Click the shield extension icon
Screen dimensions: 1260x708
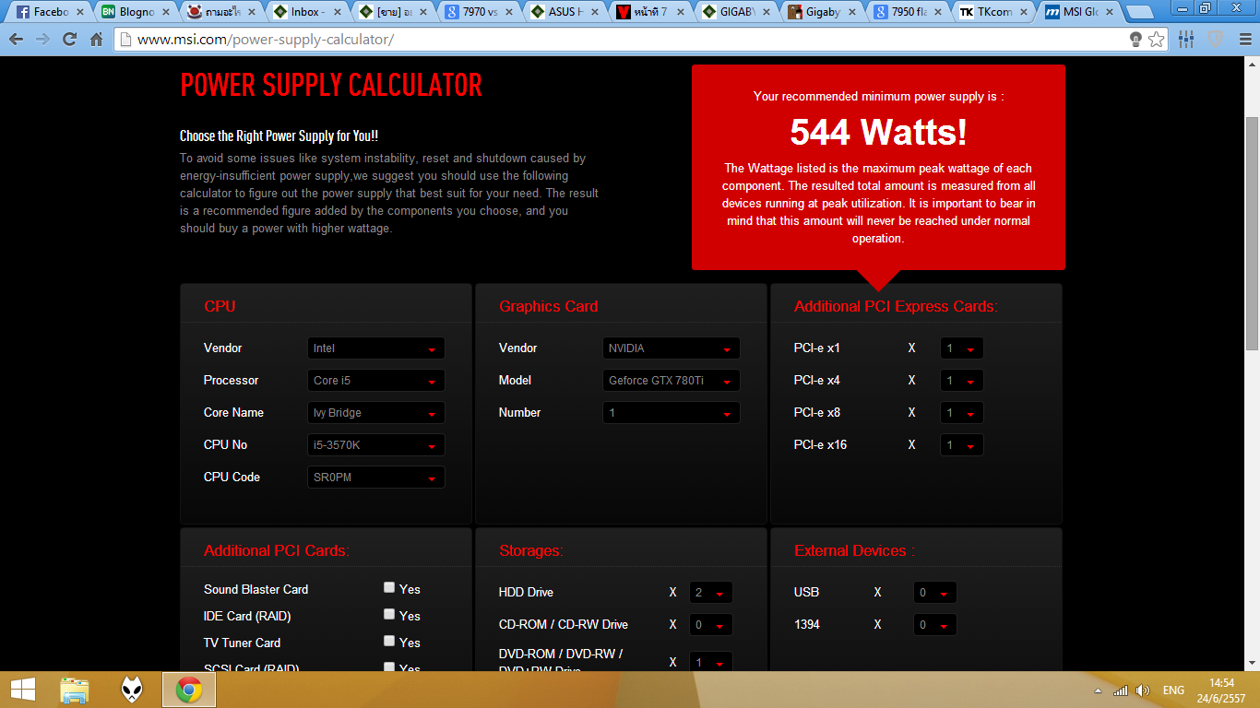(x=1216, y=40)
